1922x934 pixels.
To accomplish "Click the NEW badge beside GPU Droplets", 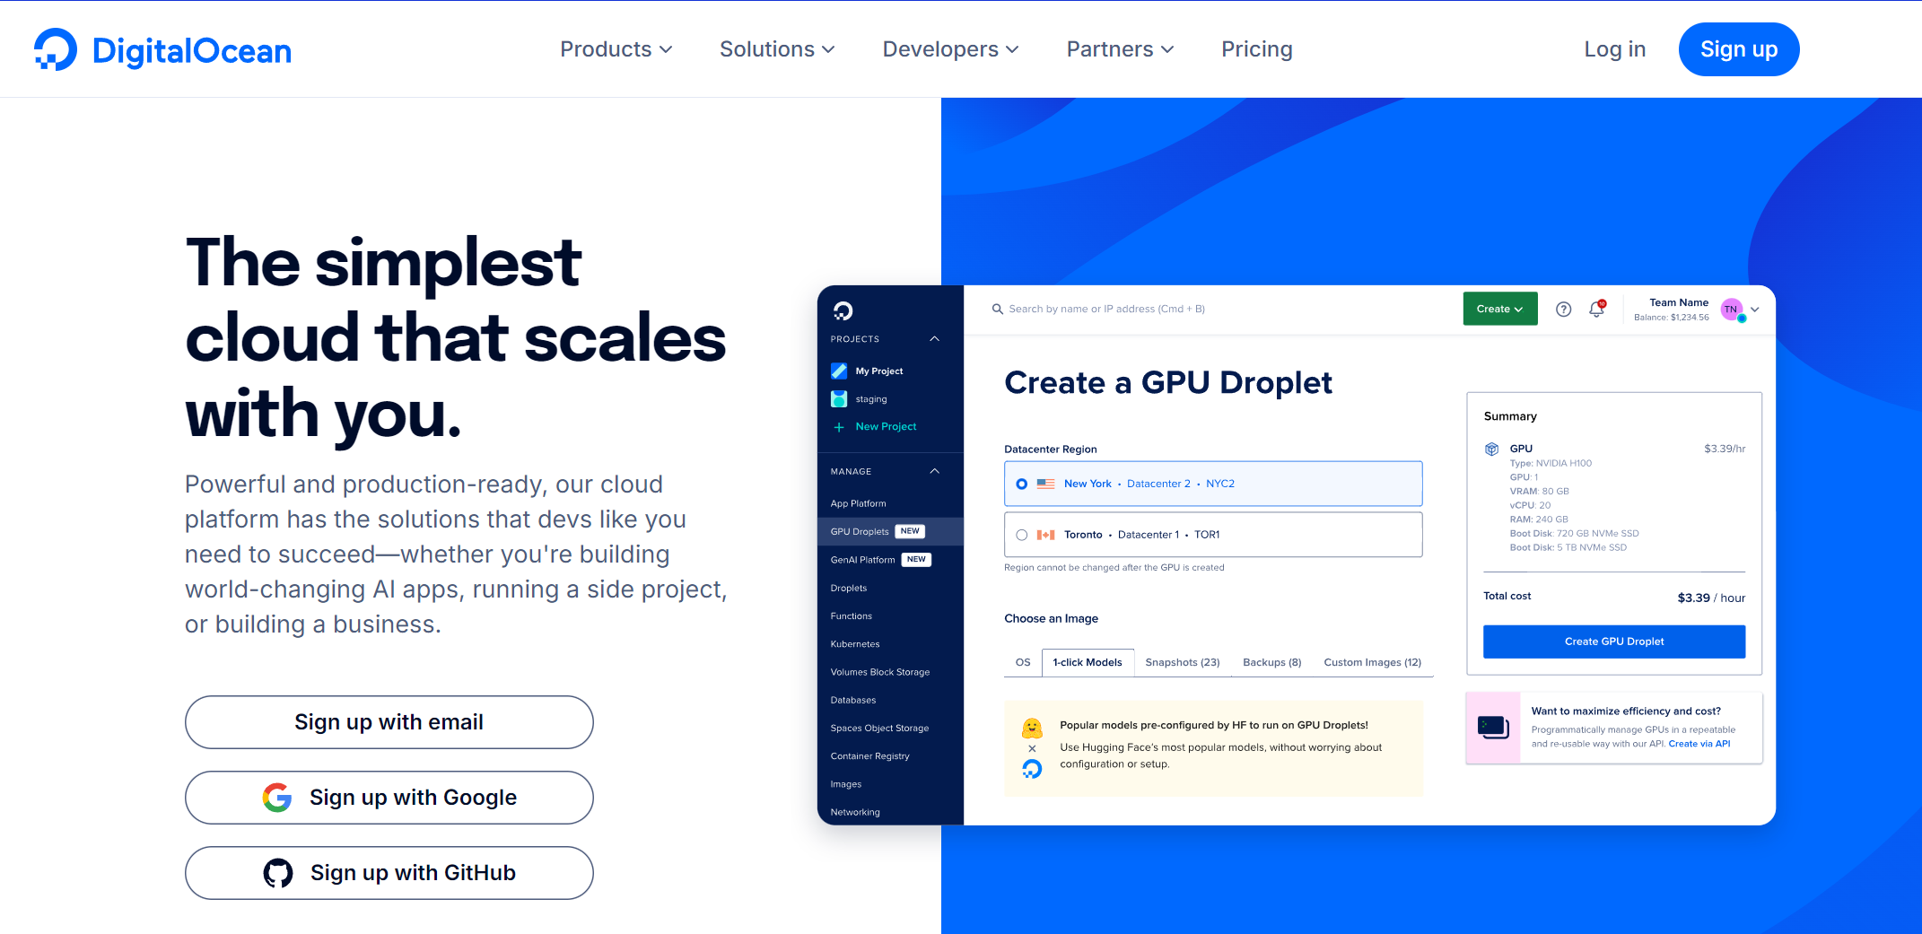I will tap(910, 531).
